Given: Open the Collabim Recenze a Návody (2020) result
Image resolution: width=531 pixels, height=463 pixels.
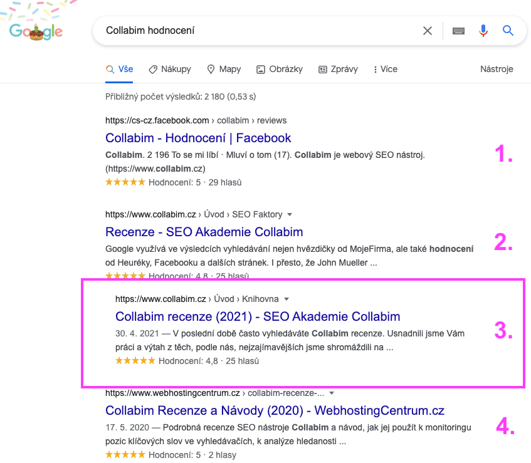Looking at the screenshot, I should [x=275, y=410].
